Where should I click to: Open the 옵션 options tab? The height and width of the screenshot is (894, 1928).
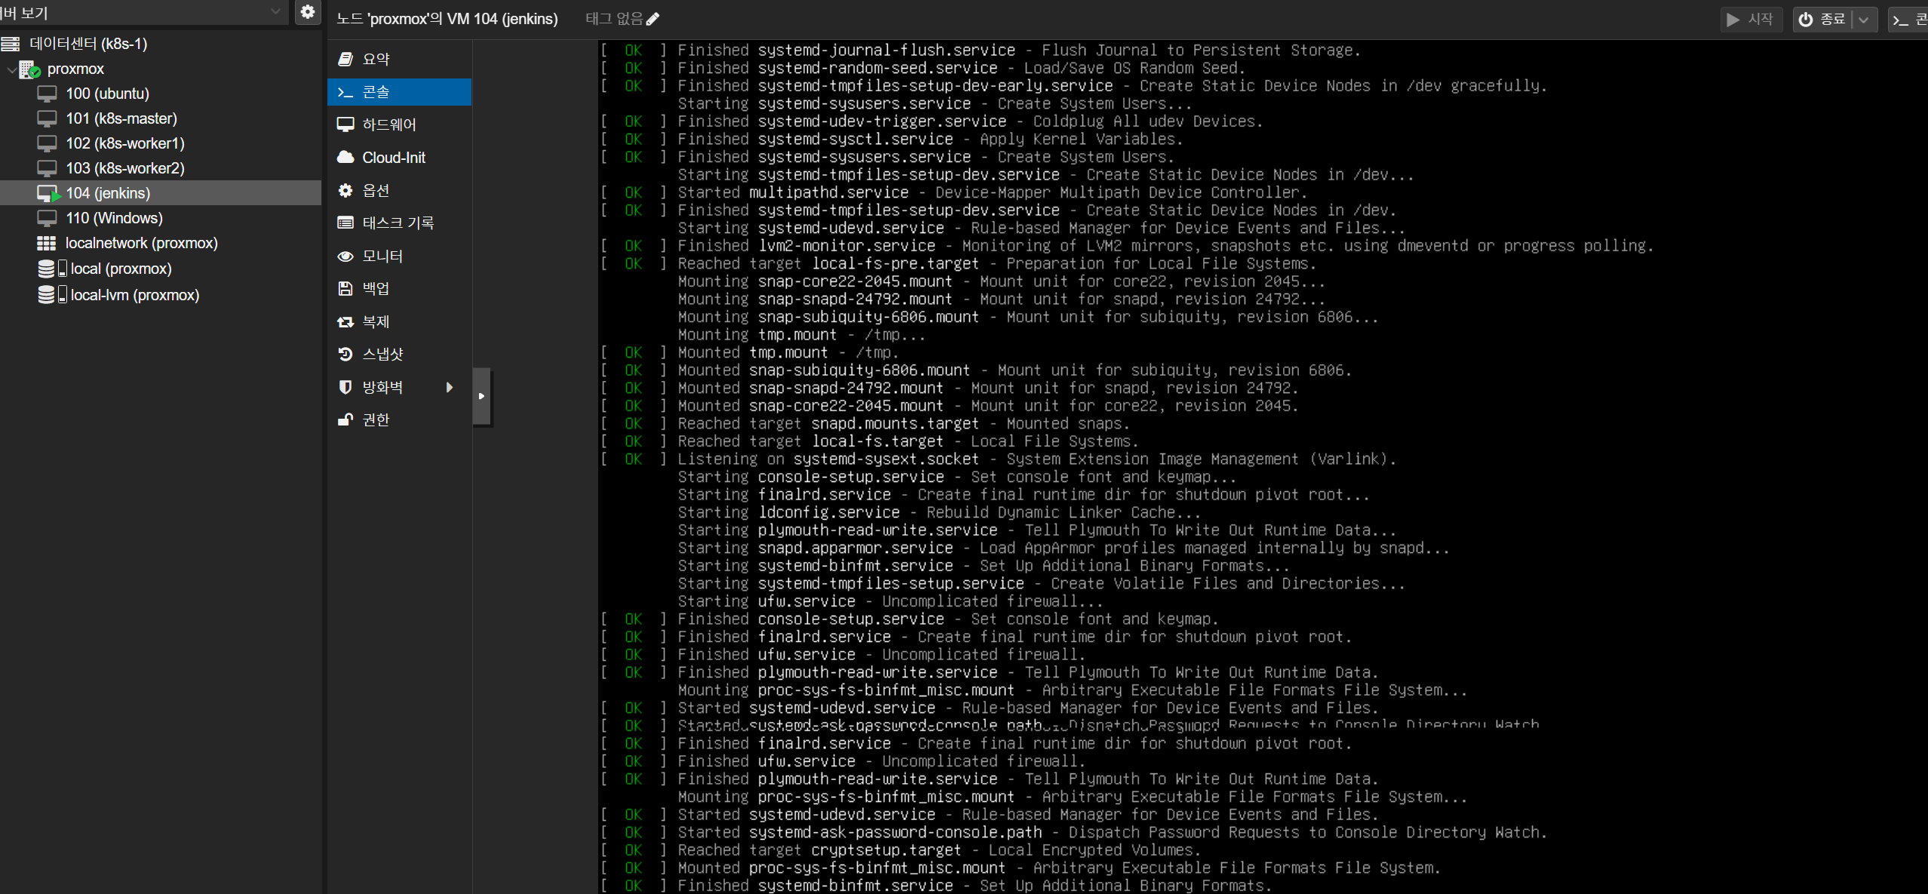point(400,190)
